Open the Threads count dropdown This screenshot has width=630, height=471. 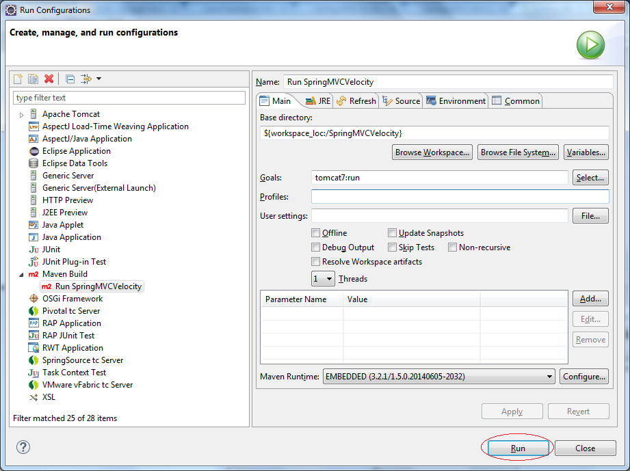tap(323, 279)
